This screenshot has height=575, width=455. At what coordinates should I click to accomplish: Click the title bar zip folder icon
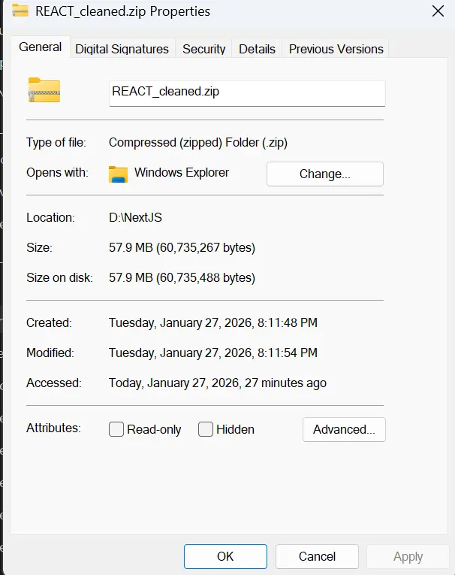20,11
